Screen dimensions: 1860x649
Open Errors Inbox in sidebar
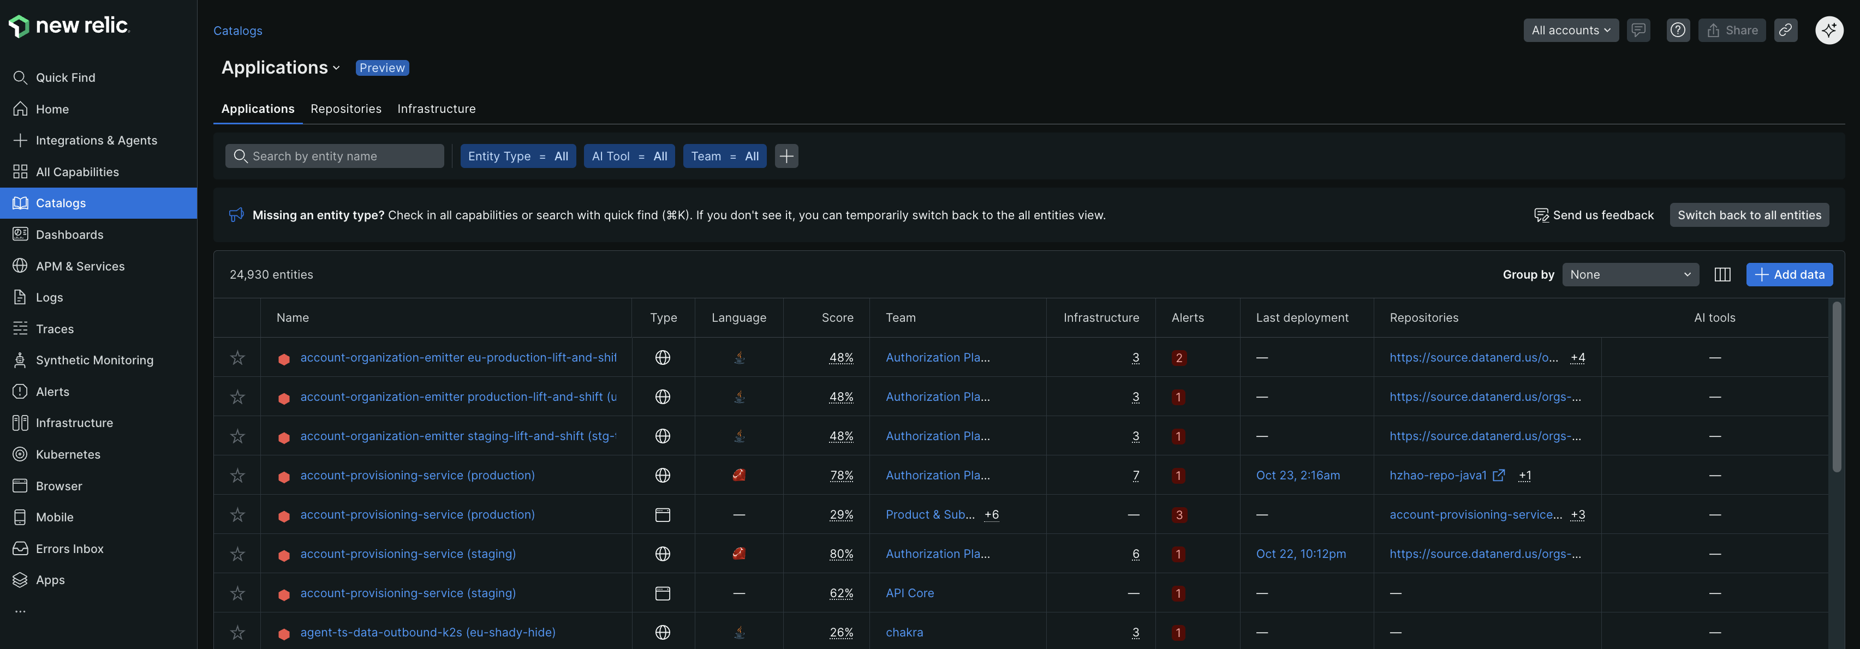(x=69, y=549)
